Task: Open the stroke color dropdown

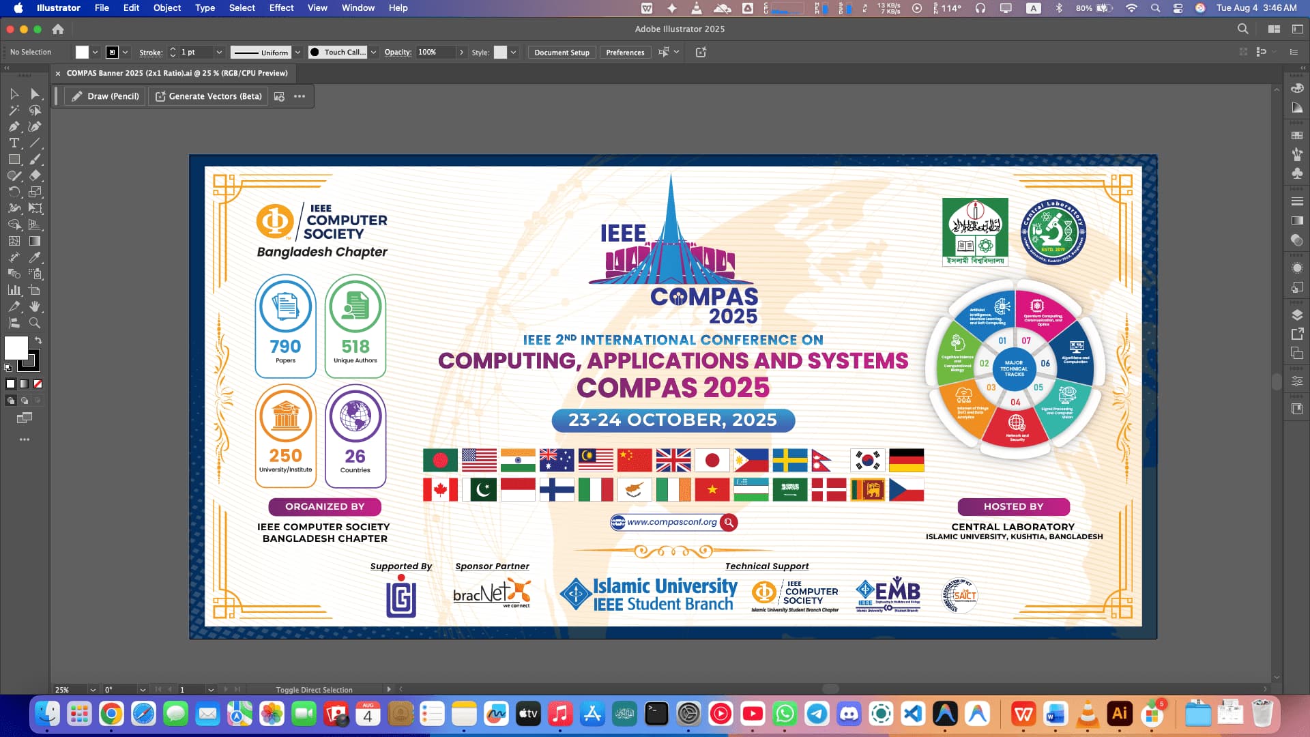Action: pyautogui.click(x=125, y=53)
